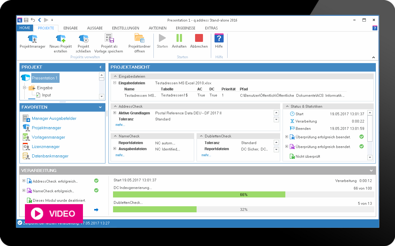The image size is (395, 246).
Task: Click the Manager Ausgabefelder icon
Action: pyautogui.click(x=26, y=118)
